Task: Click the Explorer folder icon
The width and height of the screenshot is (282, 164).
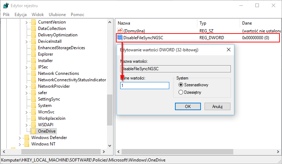Action: [x=33, y=54]
